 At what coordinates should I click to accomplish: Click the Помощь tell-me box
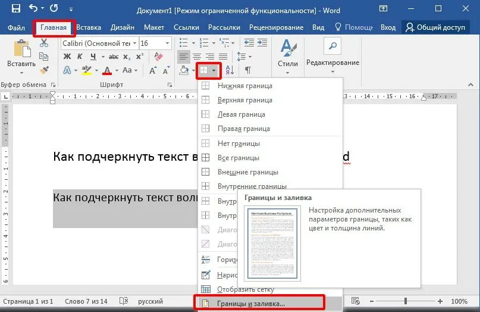353,27
